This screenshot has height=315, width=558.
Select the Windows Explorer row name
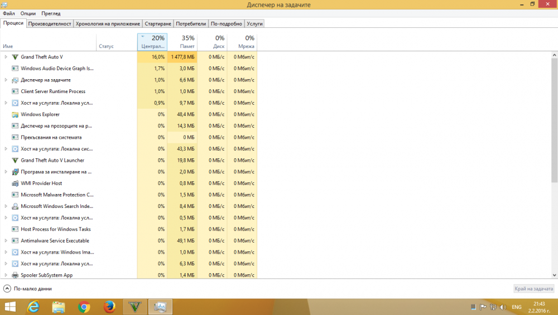click(40, 114)
